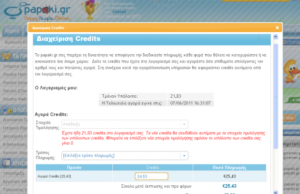Open Κουπόνι Google sidebar link
Image resolution: width=300 pixels, height=194 pixels.
(15, 153)
